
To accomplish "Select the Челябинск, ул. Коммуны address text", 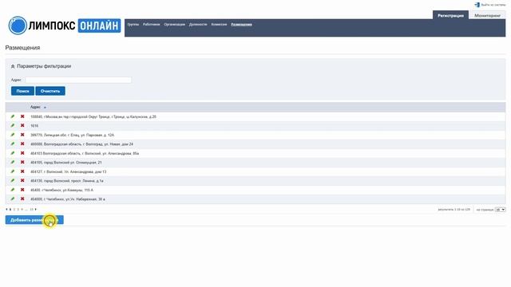I will click(x=62, y=190).
